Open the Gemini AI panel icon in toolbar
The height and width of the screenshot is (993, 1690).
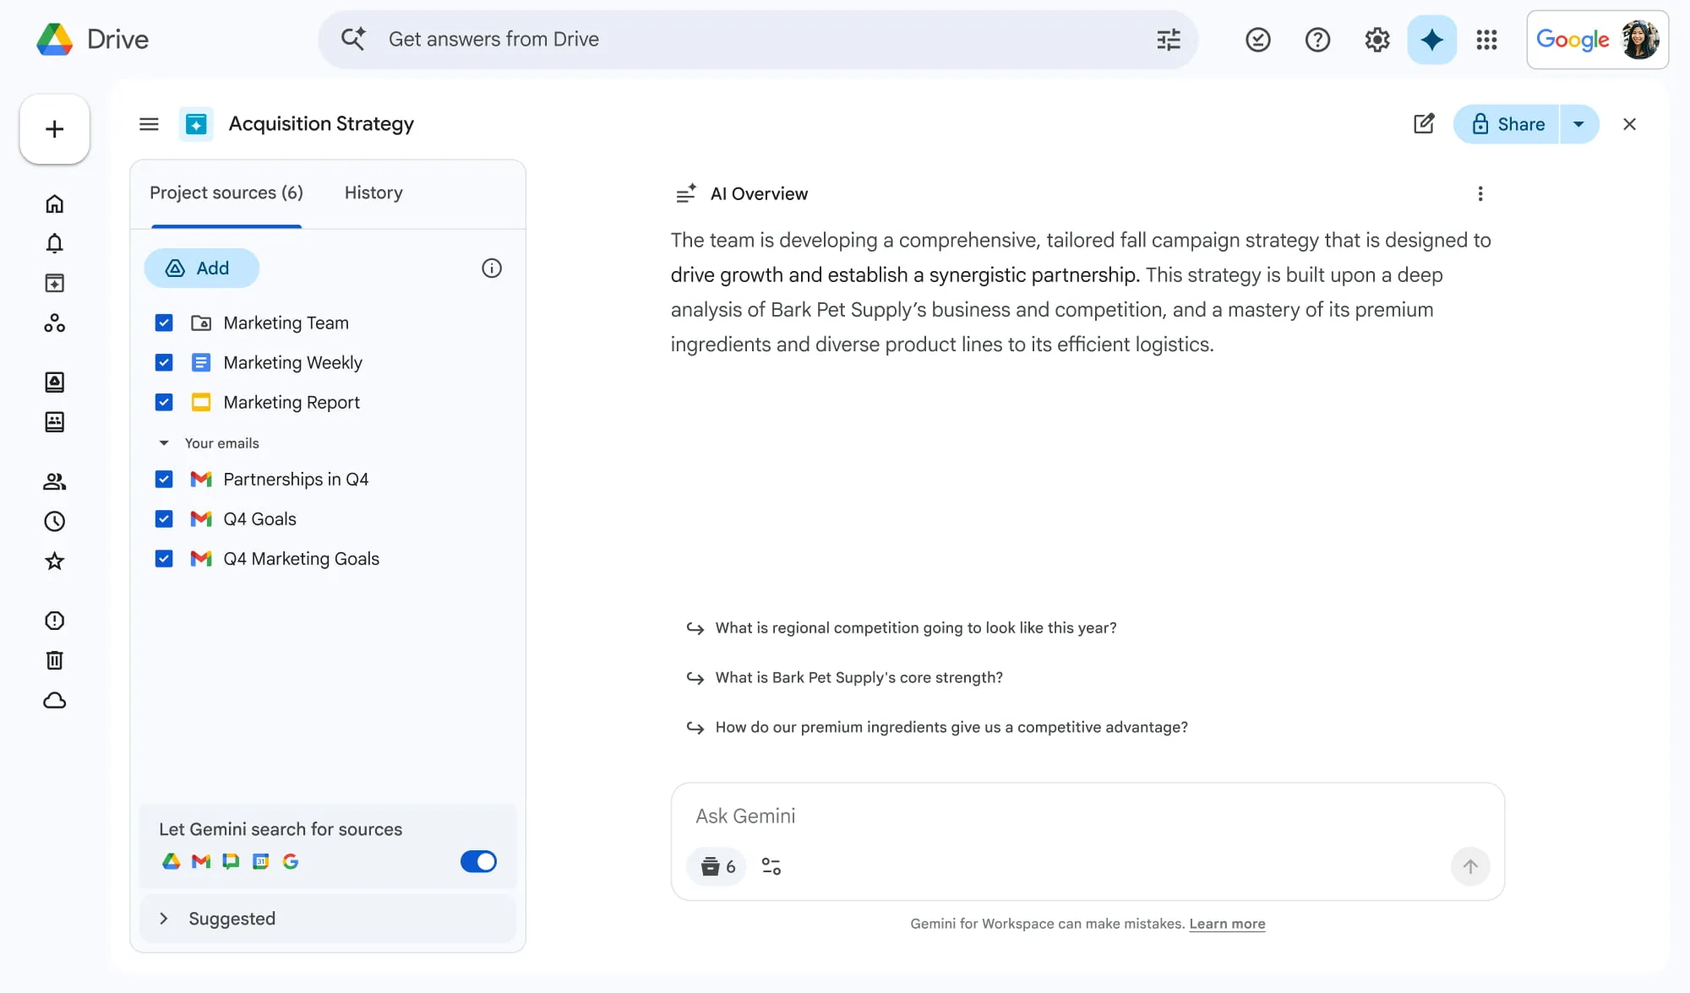pos(1431,39)
